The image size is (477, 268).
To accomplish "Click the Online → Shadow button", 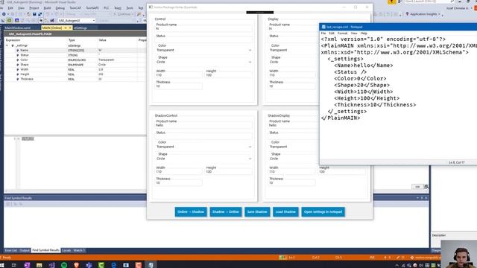I will click(191, 211).
